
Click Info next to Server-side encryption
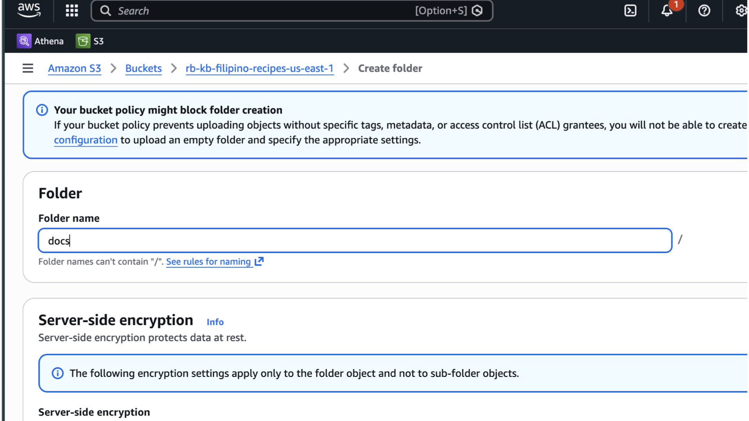(x=215, y=322)
